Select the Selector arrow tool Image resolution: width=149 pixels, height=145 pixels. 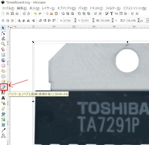click(x=3, y=28)
